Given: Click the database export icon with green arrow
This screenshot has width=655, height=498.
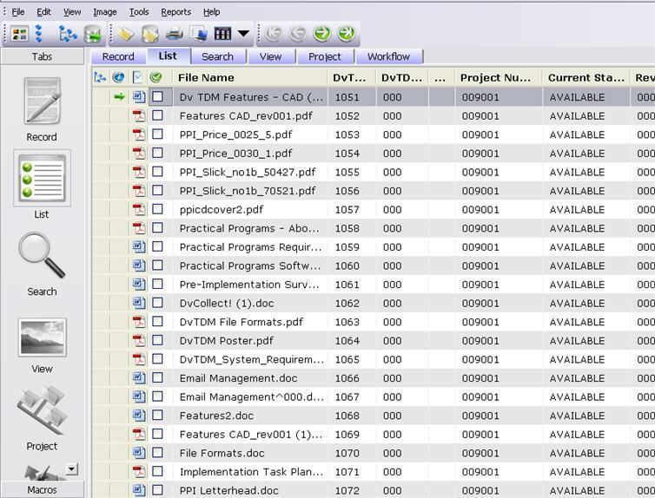Looking at the screenshot, I should click(92, 34).
